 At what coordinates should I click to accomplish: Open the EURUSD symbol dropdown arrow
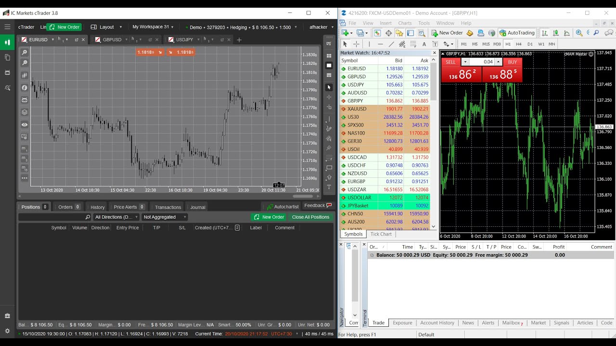(52, 40)
